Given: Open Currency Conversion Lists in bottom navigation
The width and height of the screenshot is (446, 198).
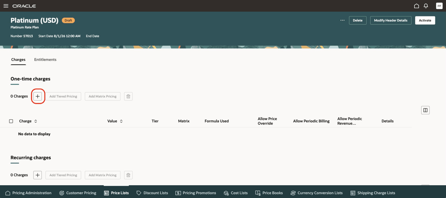Looking at the screenshot, I should coord(317,193).
